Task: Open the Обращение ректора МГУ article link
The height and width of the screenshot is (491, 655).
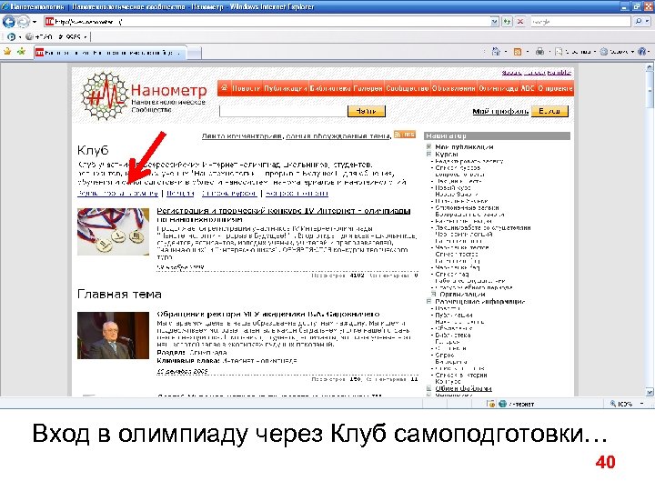Action: [x=268, y=314]
